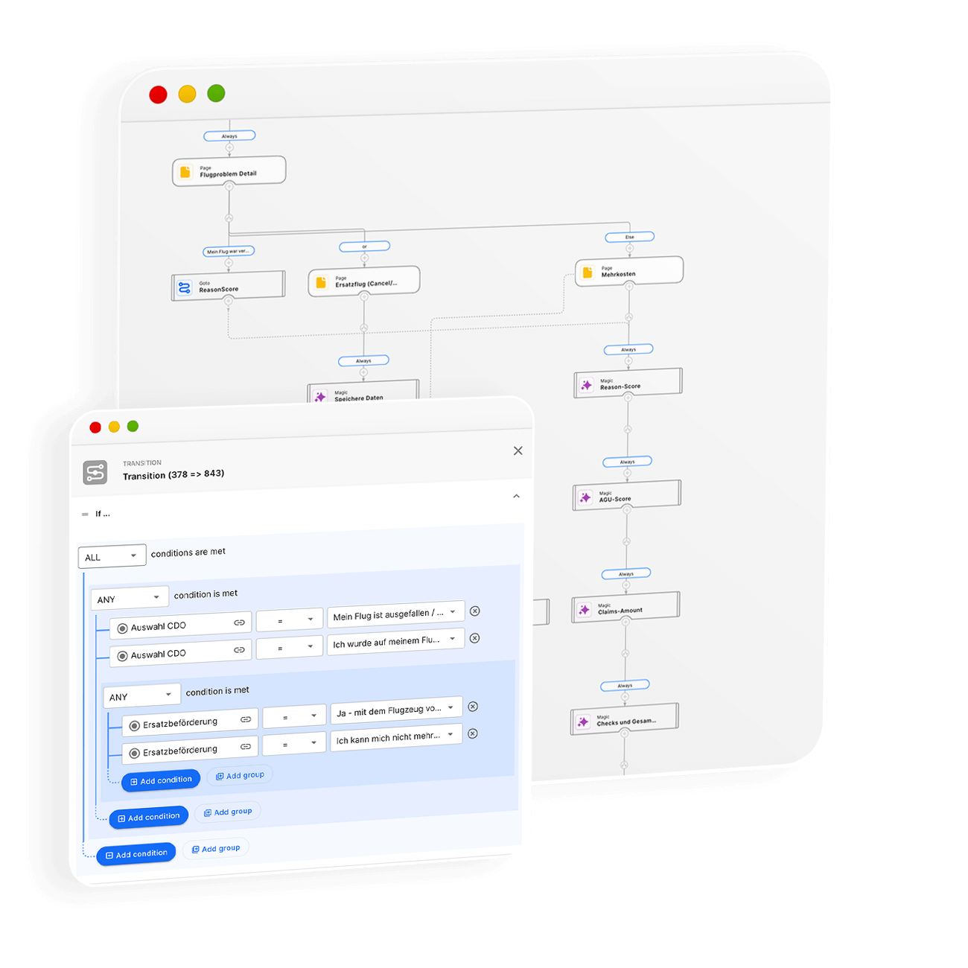The image size is (968, 968).
Task: Click the 'Mein Flug war ver...' transition label
Action: point(229,251)
